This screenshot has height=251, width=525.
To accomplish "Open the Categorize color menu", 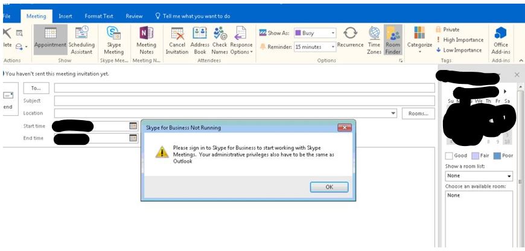I will tap(419, 39).
